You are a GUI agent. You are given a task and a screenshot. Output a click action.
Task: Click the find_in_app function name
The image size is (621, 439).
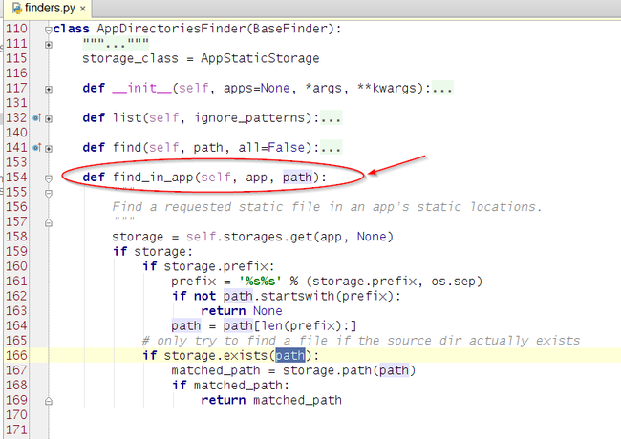pyautogui.click(x=153, y=178)
